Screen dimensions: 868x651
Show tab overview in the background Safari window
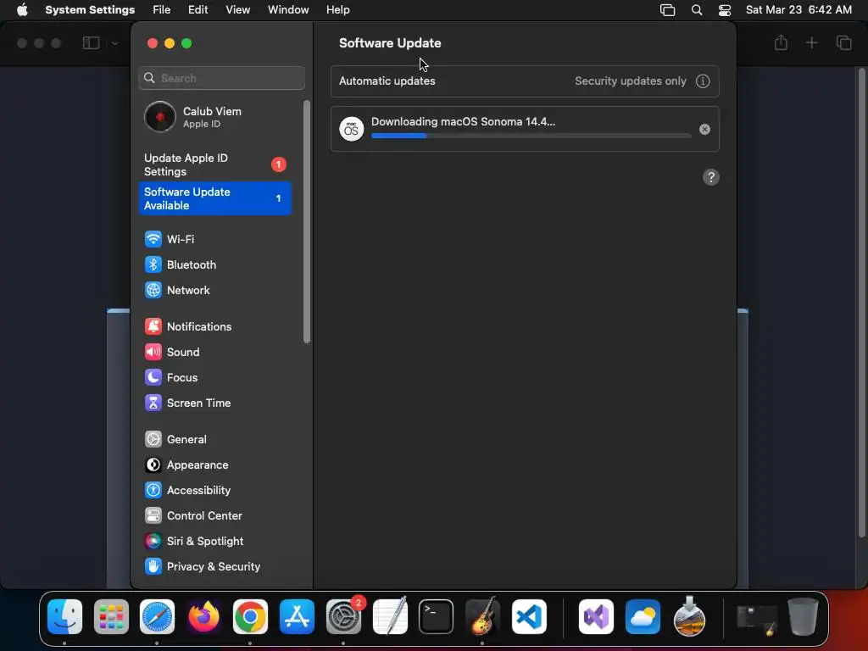coord(843,42)
